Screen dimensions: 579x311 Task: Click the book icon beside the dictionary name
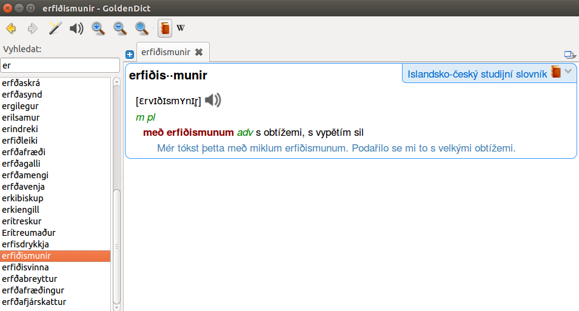556,72
